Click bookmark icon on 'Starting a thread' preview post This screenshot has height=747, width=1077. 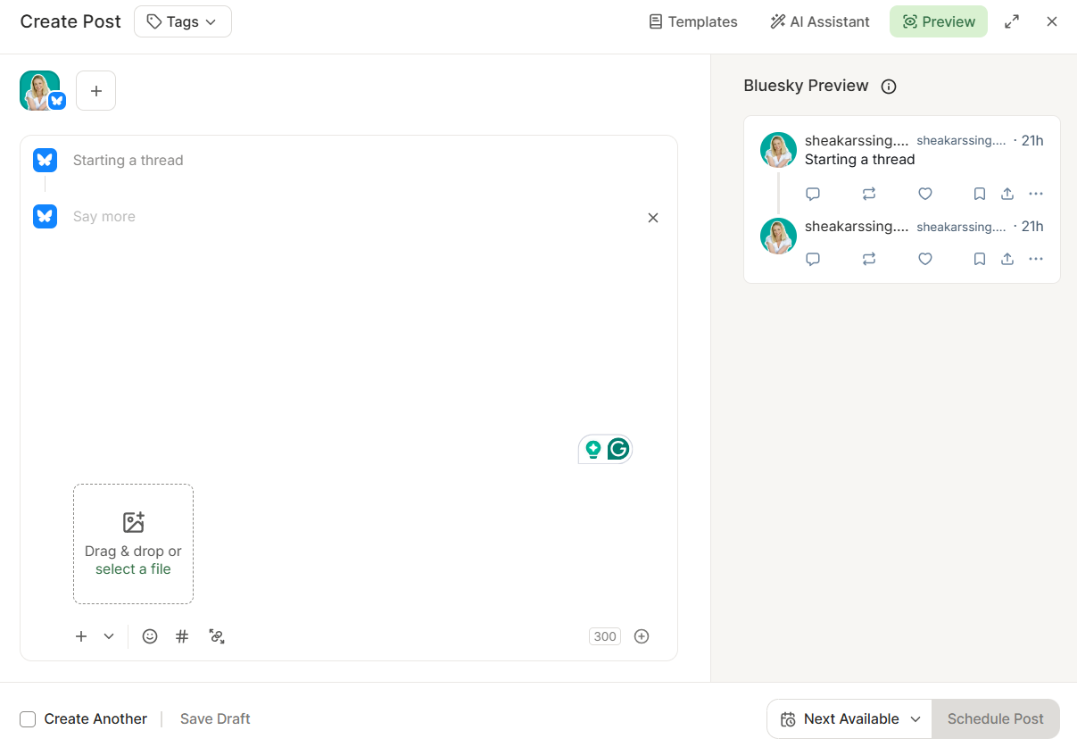[x=980, y=194]
